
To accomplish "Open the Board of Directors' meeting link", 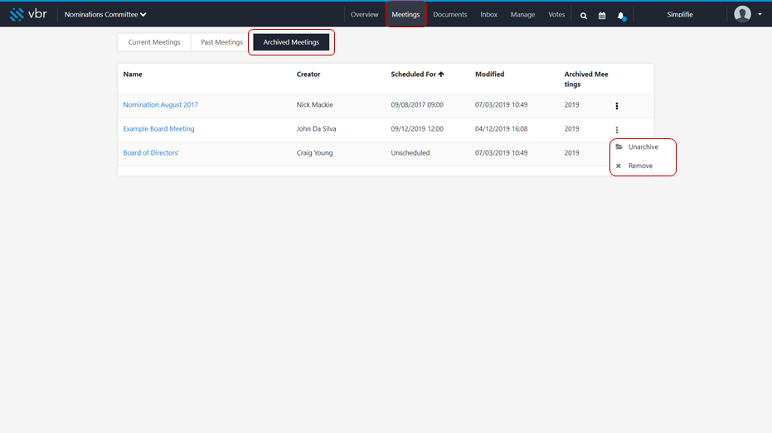I will (x=151, y=153).
